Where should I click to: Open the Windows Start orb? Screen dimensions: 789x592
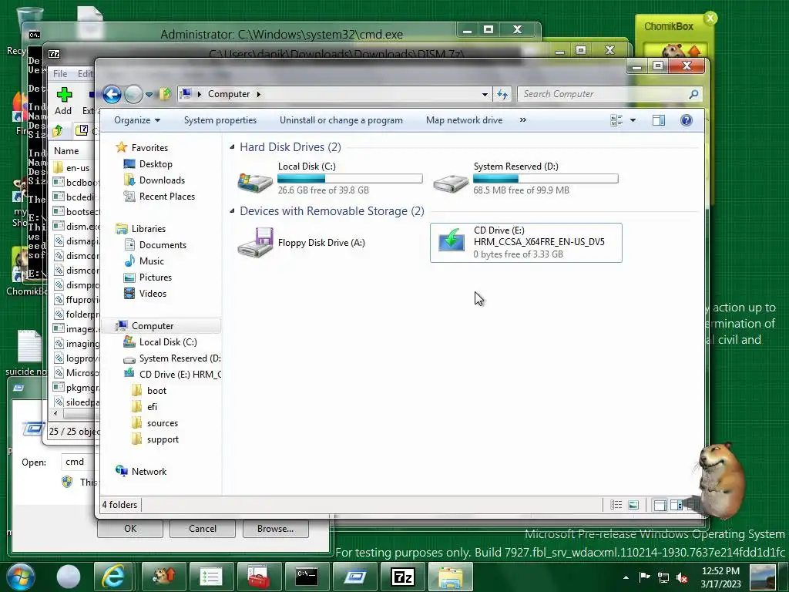tap(21, 577)
